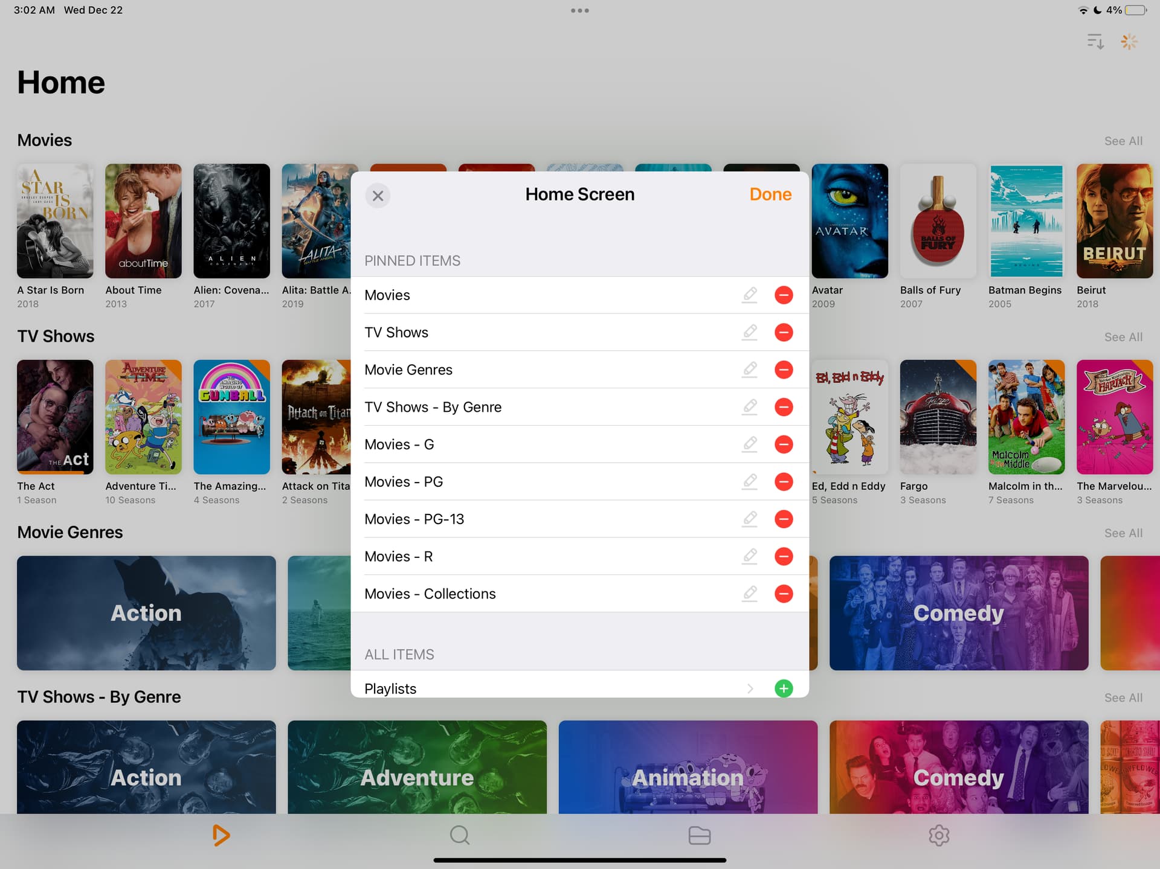Viewport: 1160px width, 869px height.
Task: Tap See All for Movies
Action: 1123,141
